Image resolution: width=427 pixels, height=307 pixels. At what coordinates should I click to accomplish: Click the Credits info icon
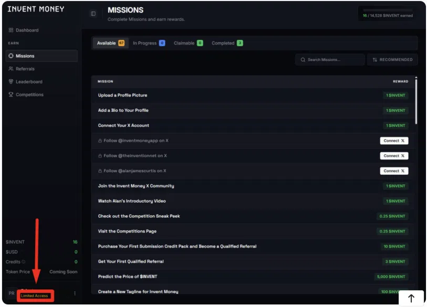click(x=24, y=262)
